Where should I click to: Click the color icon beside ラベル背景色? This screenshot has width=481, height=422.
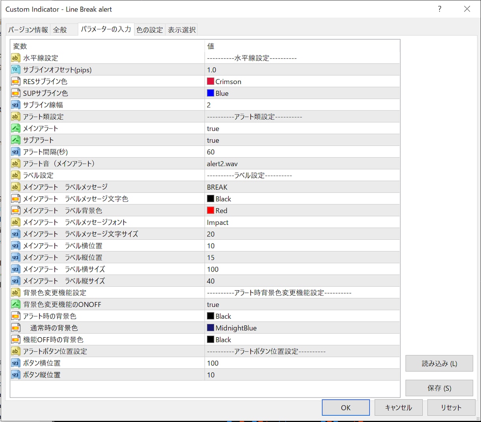tap(15, 211)
